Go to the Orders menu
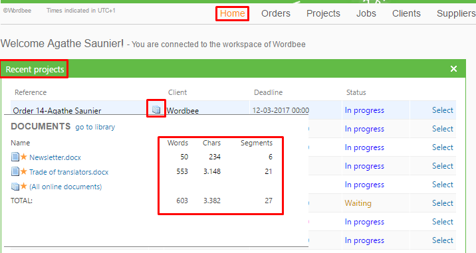This screenshot has width=476, height=253. [x=276, y=13]
